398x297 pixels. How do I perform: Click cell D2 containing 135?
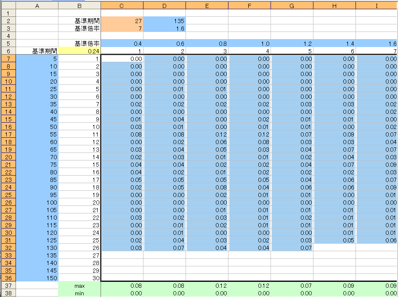(165, 21)
